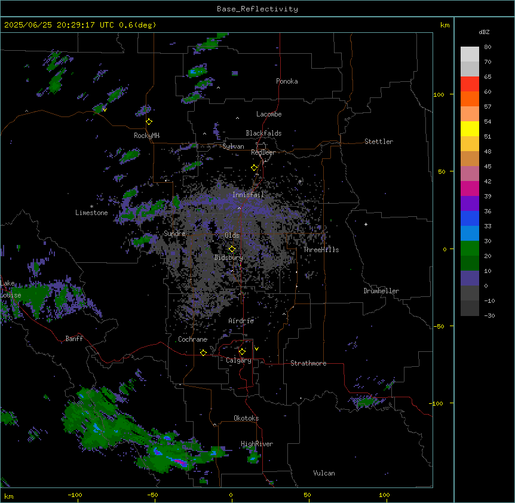
Task: Click the Vulcan city label
Action: click(x=324, y=473)
